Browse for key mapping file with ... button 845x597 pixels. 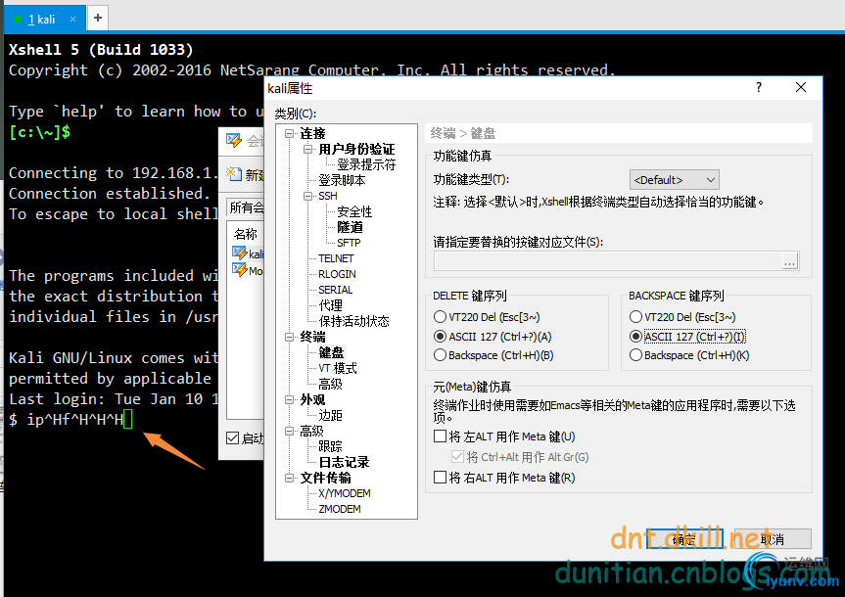(789, 262)
